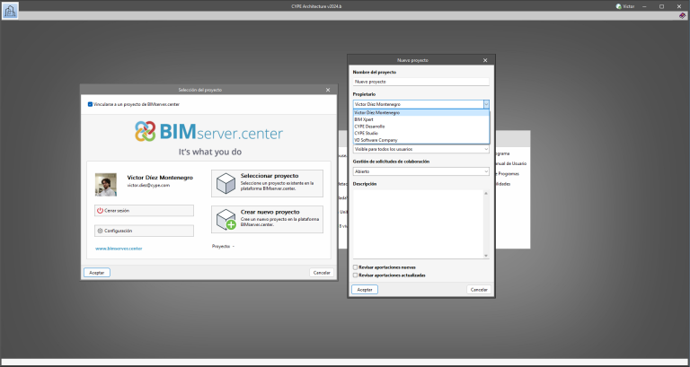Select VD Software Company owner option
690x367 pixels.
coord(421,140)
